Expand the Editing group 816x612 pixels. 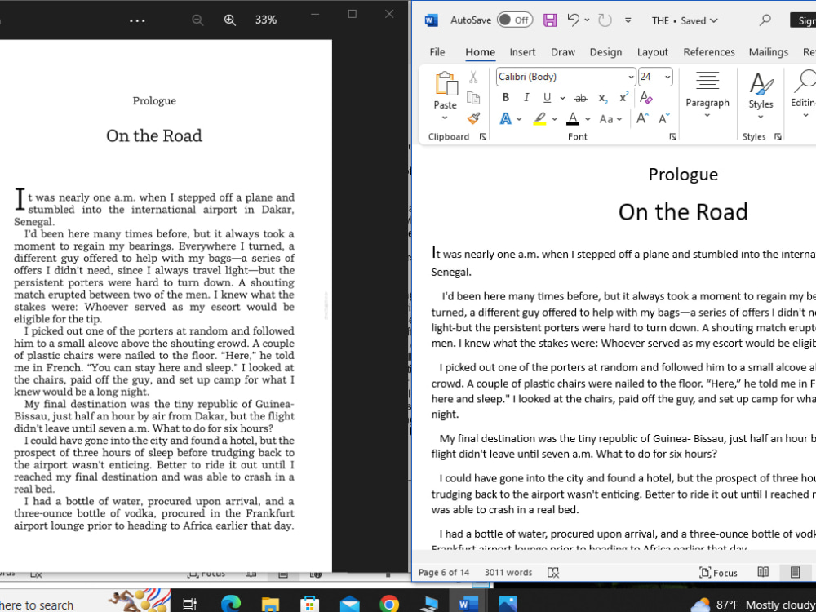803,94
